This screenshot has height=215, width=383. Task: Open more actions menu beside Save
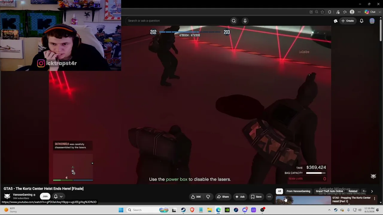(x=269, y=197)
